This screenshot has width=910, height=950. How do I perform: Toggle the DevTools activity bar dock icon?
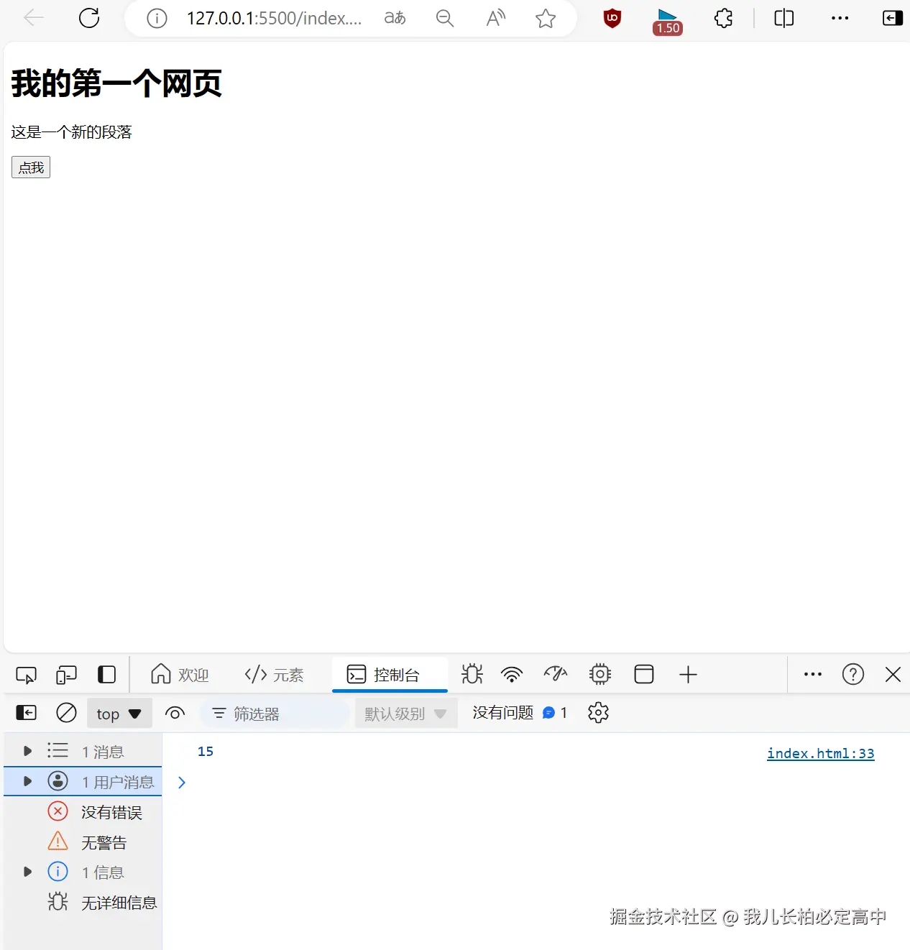coord(106,675)
